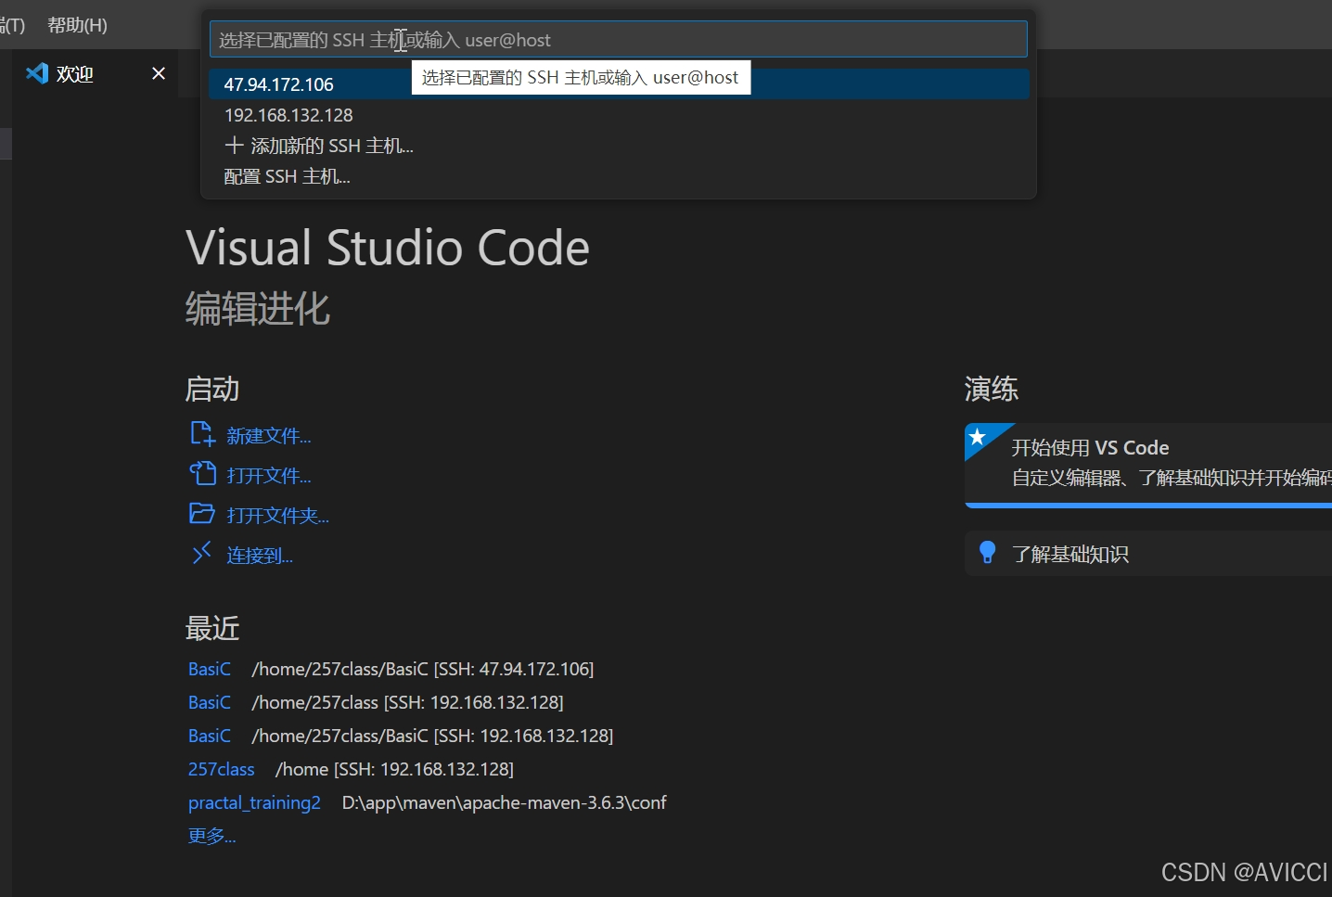Open recent BasiC project on 47.94.172.106

[209, 668]
